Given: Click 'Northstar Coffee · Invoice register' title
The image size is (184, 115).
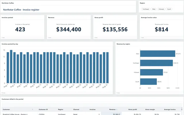Looking at the screenshot, I should tap(21, 10).
